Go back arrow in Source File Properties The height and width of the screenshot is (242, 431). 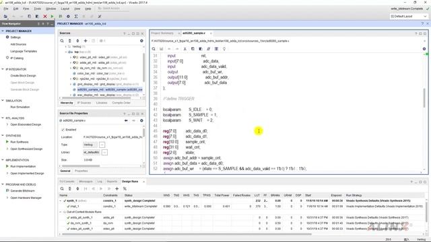(x=126, y=121)
